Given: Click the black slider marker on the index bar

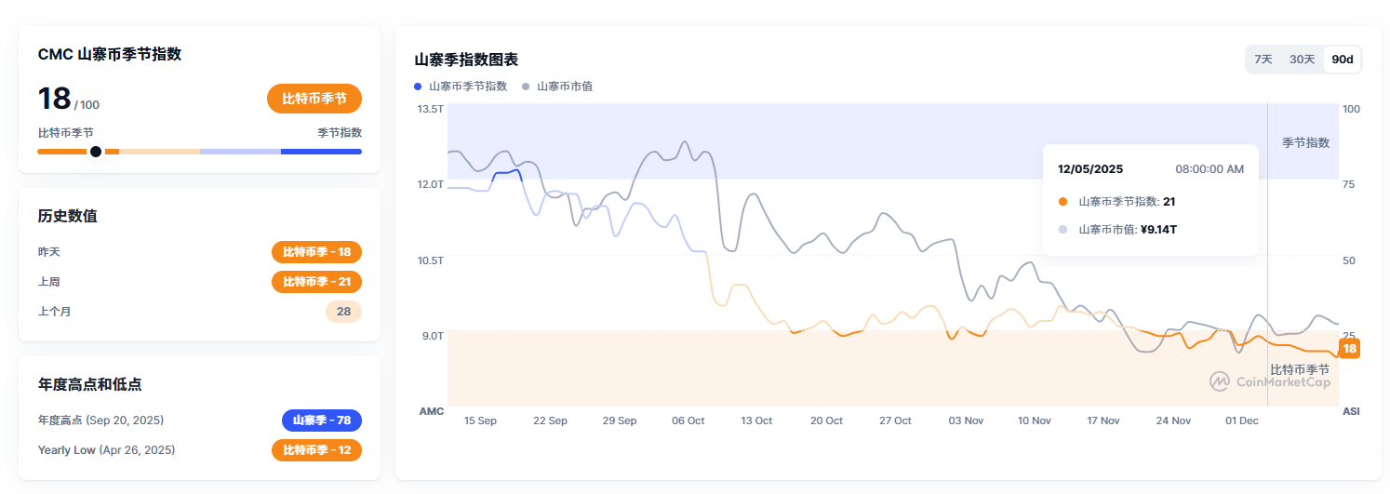Looking at the screenshot, I should (x=95, y=152).
